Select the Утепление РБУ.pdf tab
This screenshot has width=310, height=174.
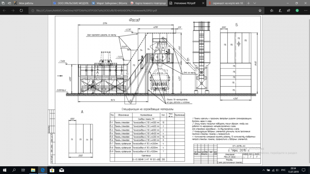[x=184, y=3]
